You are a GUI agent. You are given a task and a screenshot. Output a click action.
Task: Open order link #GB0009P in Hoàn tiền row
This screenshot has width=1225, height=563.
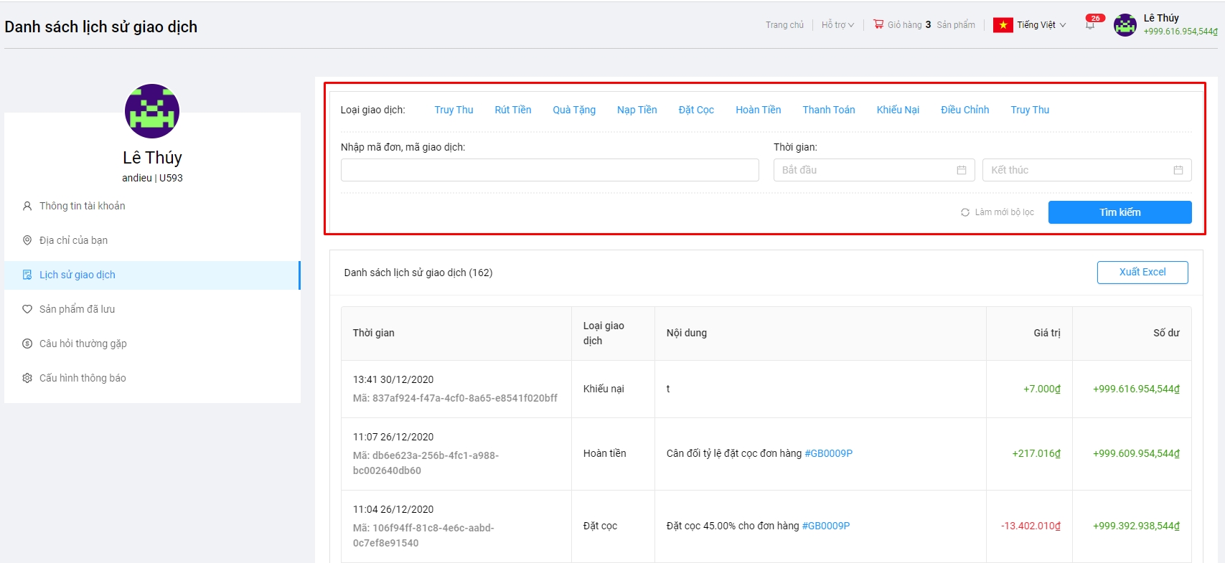tap(828, 453)
